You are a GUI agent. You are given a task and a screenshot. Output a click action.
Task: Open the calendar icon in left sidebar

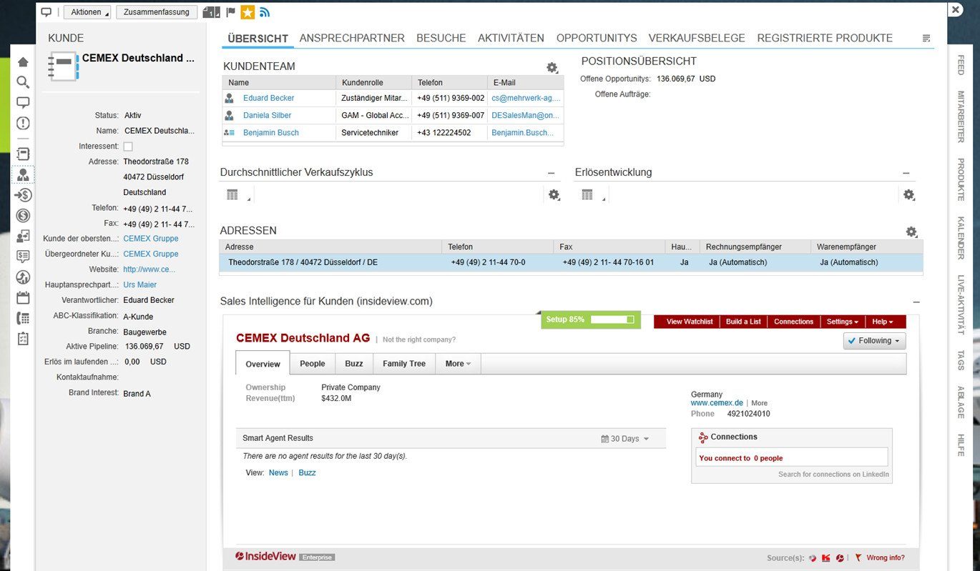pyautogui.click(x=23, y=297)
